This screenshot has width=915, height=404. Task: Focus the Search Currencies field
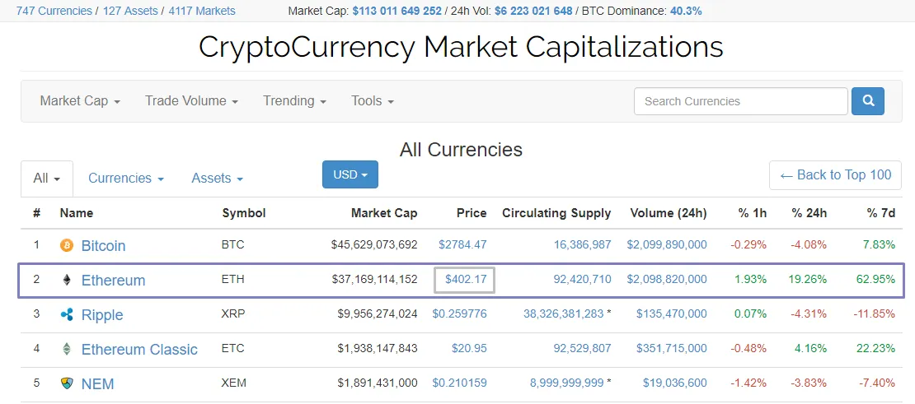[x=740, y=101]
